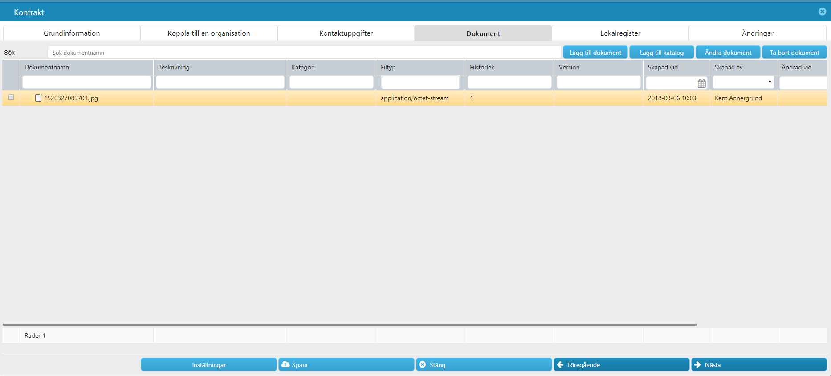Focus the Filstorlek column filter field

(x=510, y=82)
